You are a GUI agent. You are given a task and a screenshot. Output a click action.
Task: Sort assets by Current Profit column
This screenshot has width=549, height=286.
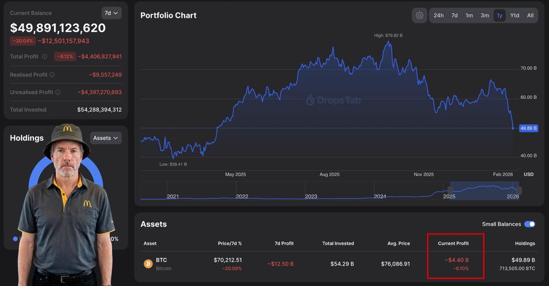pyautogui.click(x=453, y=243)
